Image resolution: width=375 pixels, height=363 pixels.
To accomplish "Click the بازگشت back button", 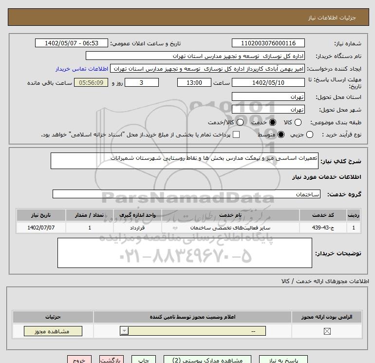I will click(112, 360).
